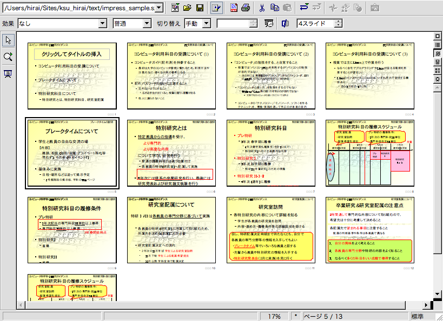The height and width of the screenshot is (321, 443).
Task: Select slide 6 特別研究とは thumbnail
Action: click(171, 153)
